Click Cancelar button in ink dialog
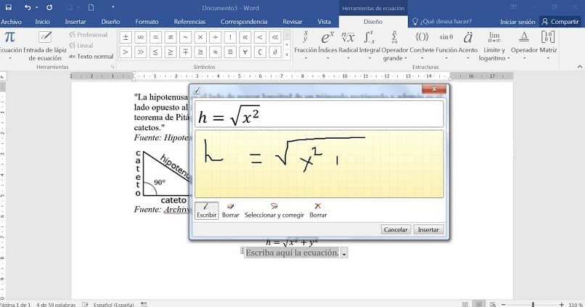The image size is (585, 307). click(x=396, y=229)
